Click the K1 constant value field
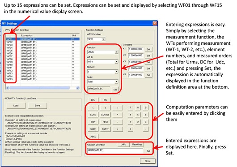Image resolution: width=237 pixels, height=167 pixels. coord(136,49)
